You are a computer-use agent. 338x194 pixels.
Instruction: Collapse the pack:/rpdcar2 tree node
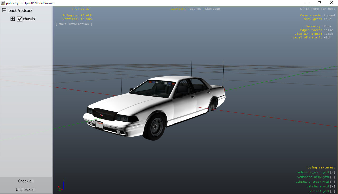coord(4,11)
